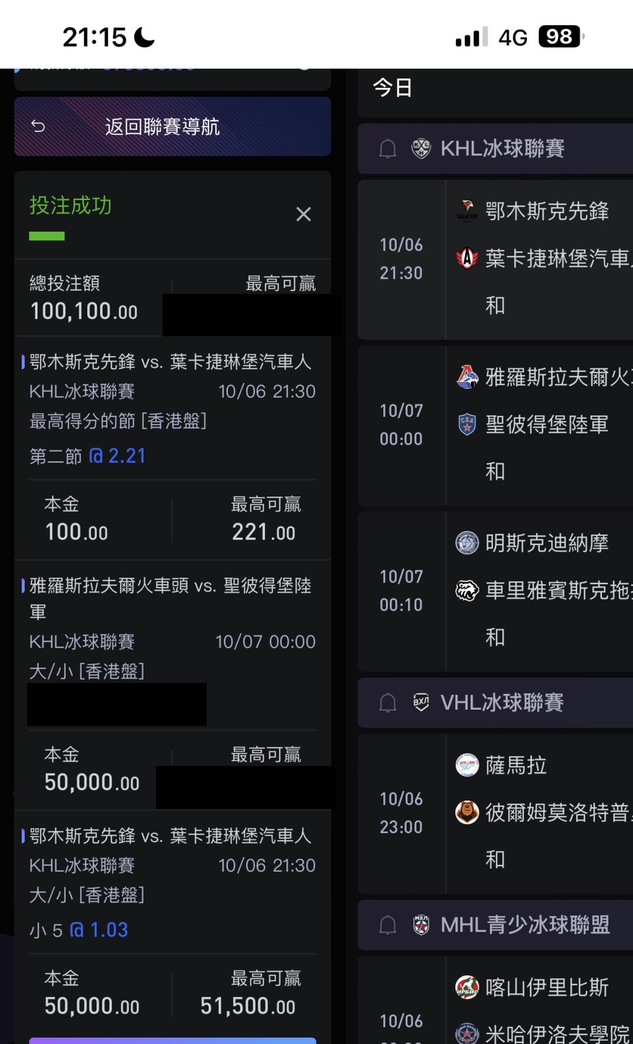The image size is (633, 1044).
Task: Toggle the MHL青少冰球聯盟 notification bell
Action: tap(387, 925)
